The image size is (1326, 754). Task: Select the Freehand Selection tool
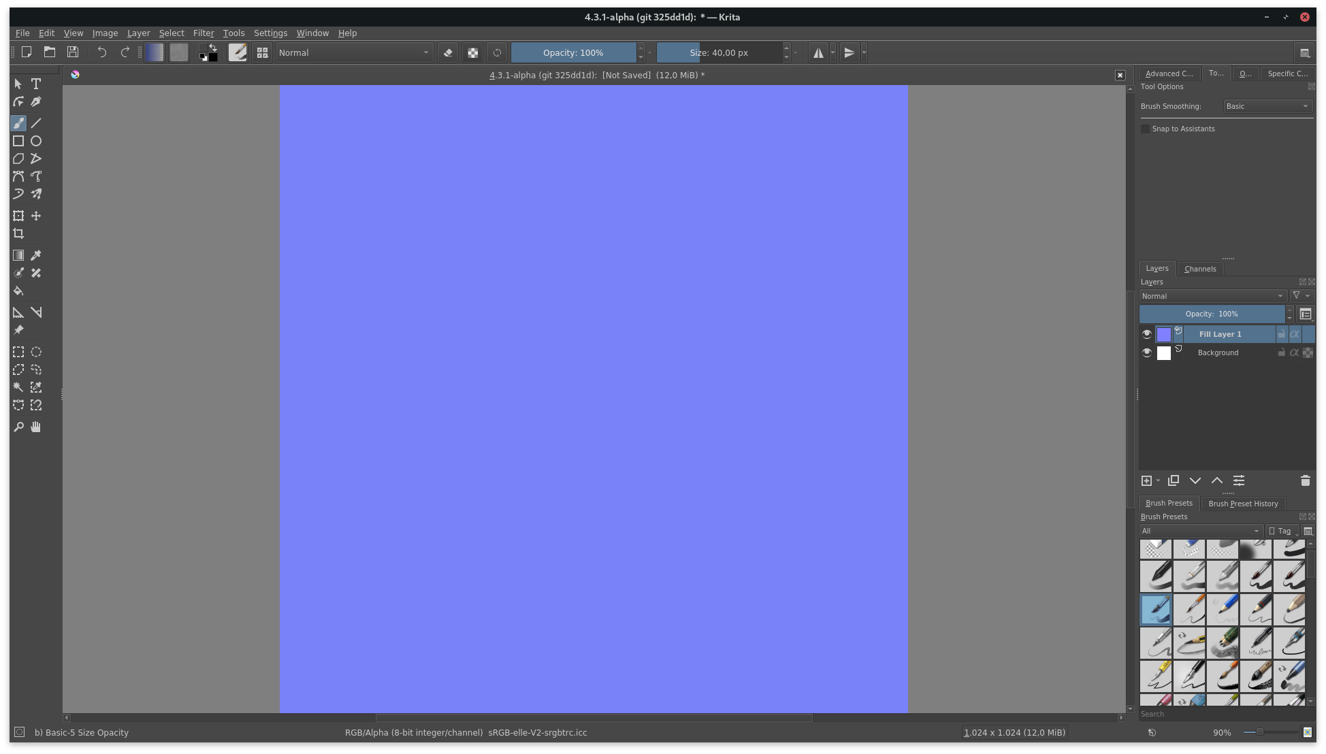point(37,369)
